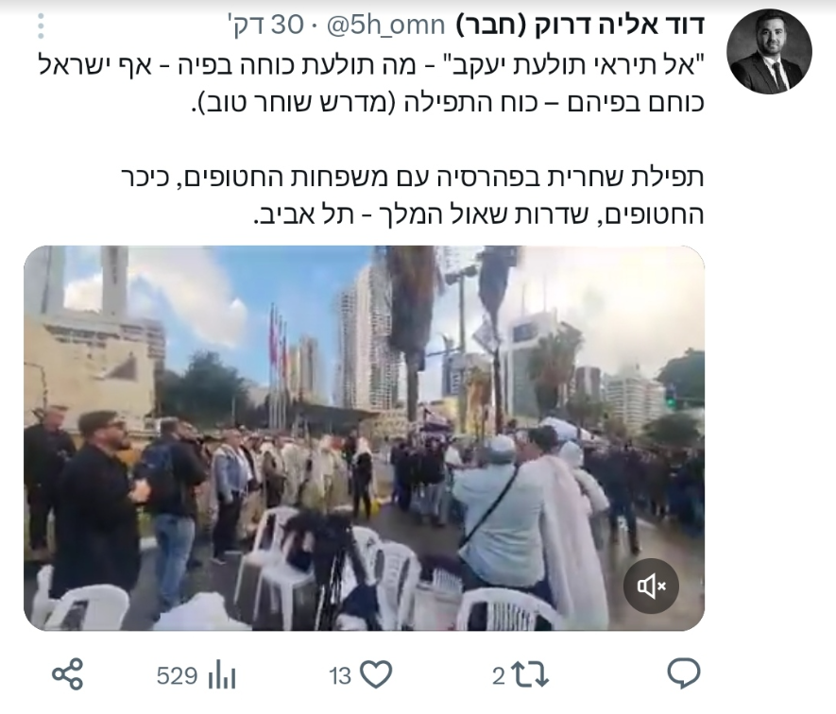836x714 pixels.
Task: Click the tweet text line ending תל אביב
Action: [478, 213]
